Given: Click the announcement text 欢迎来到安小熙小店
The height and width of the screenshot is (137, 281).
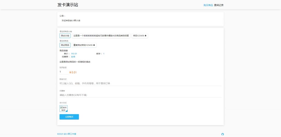Looking at the screenshot, I should point(71,21).
